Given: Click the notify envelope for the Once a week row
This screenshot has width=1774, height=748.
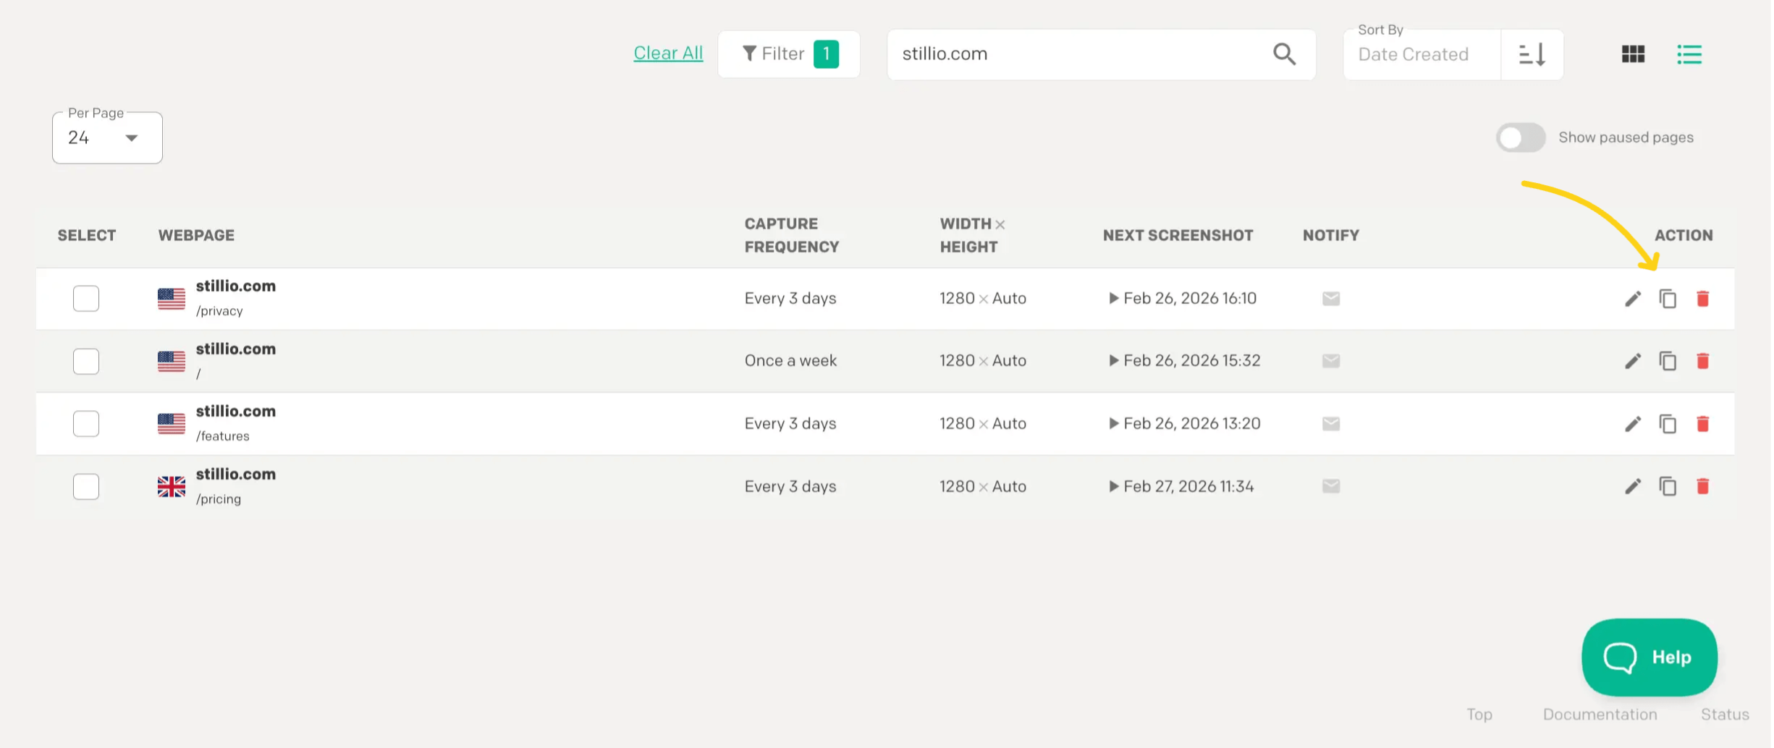Looking at the screenshot, I should pos(1330,360).
